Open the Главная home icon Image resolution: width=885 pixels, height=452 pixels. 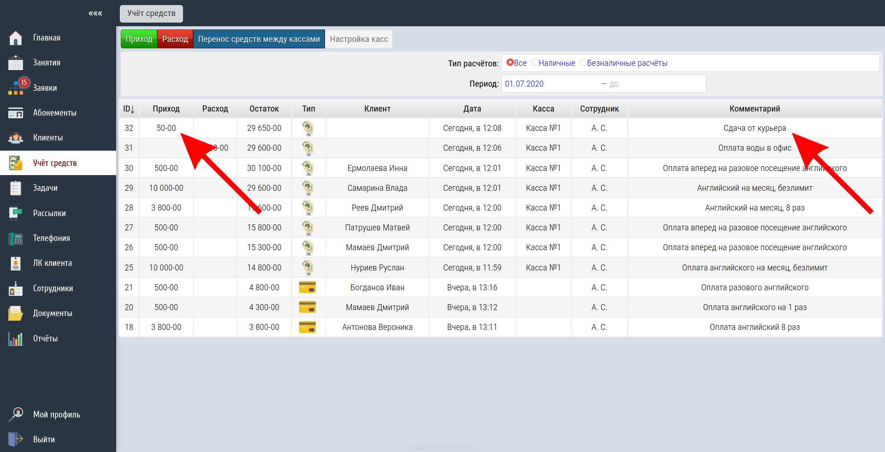click(x=16, y=38)
